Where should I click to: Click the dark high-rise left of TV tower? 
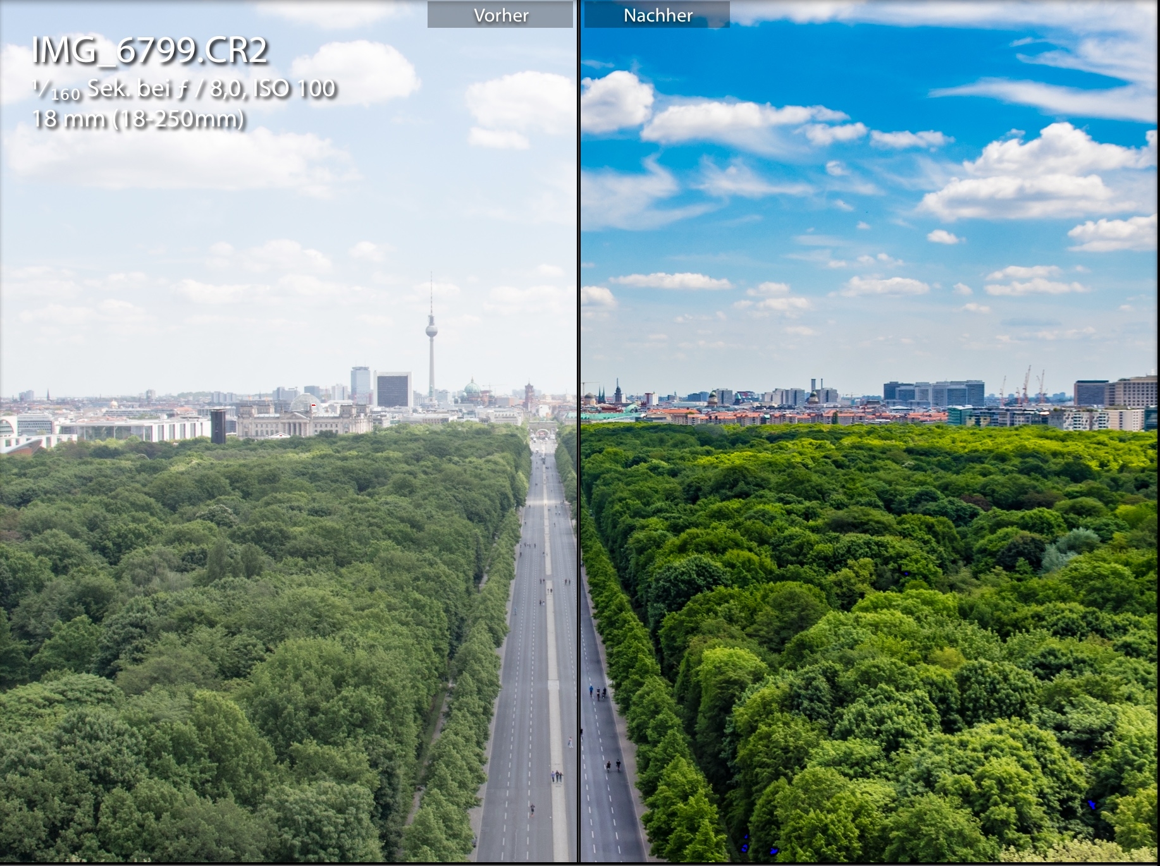[393, 389]
